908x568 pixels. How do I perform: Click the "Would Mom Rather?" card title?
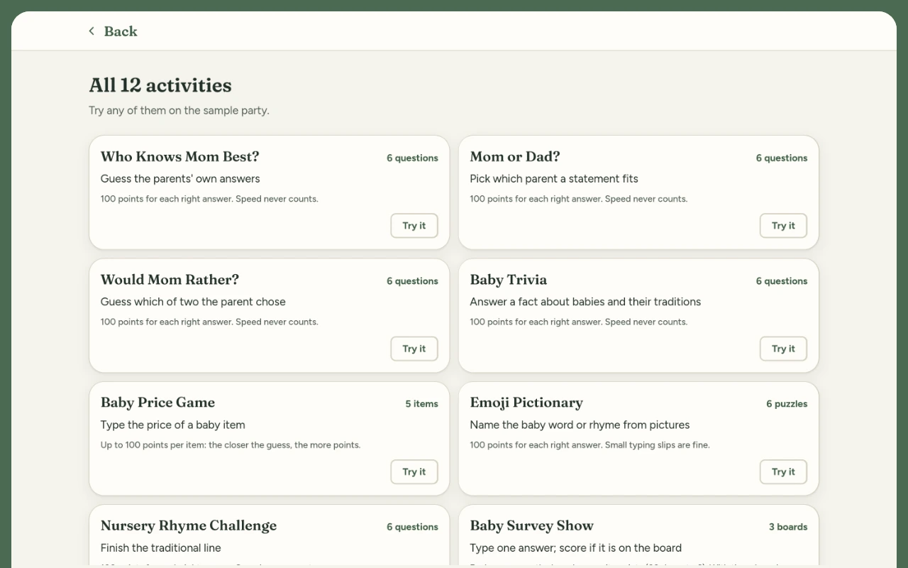[x=170, y=280]
